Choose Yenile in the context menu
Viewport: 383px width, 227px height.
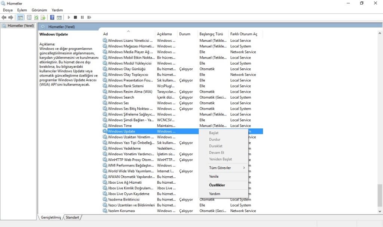[x=224, y=177]
